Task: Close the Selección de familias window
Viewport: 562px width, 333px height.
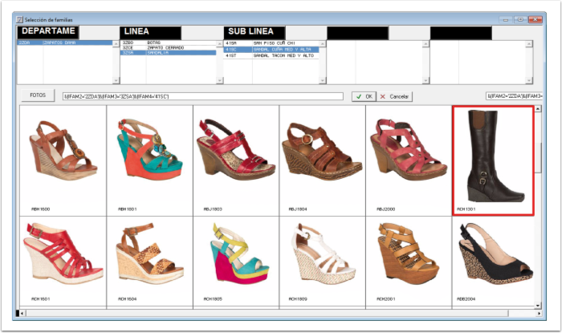Action: click(x=536, y=20)
